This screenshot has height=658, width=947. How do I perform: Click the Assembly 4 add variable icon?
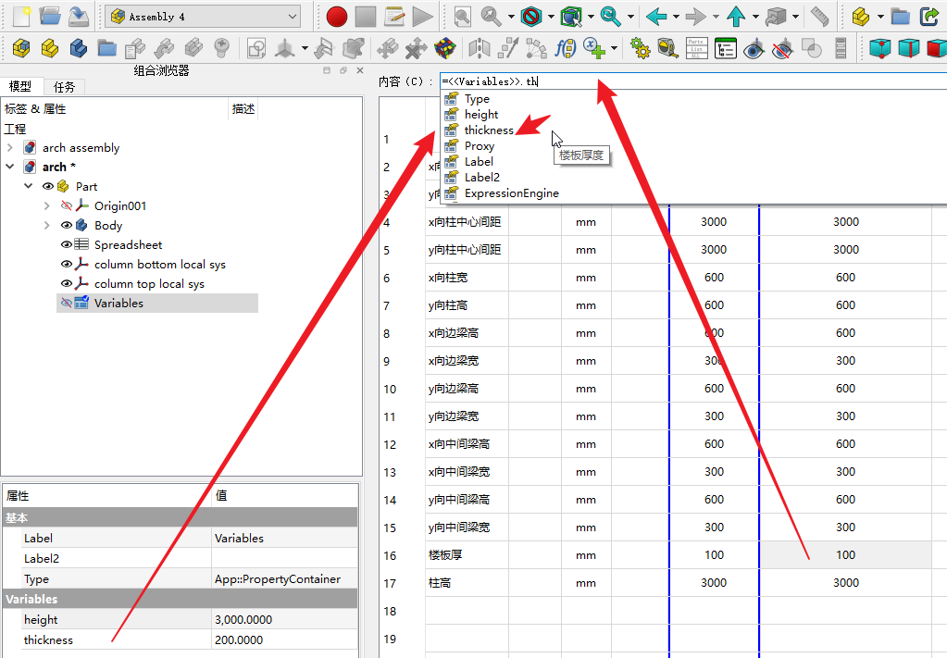coord(595,47)
